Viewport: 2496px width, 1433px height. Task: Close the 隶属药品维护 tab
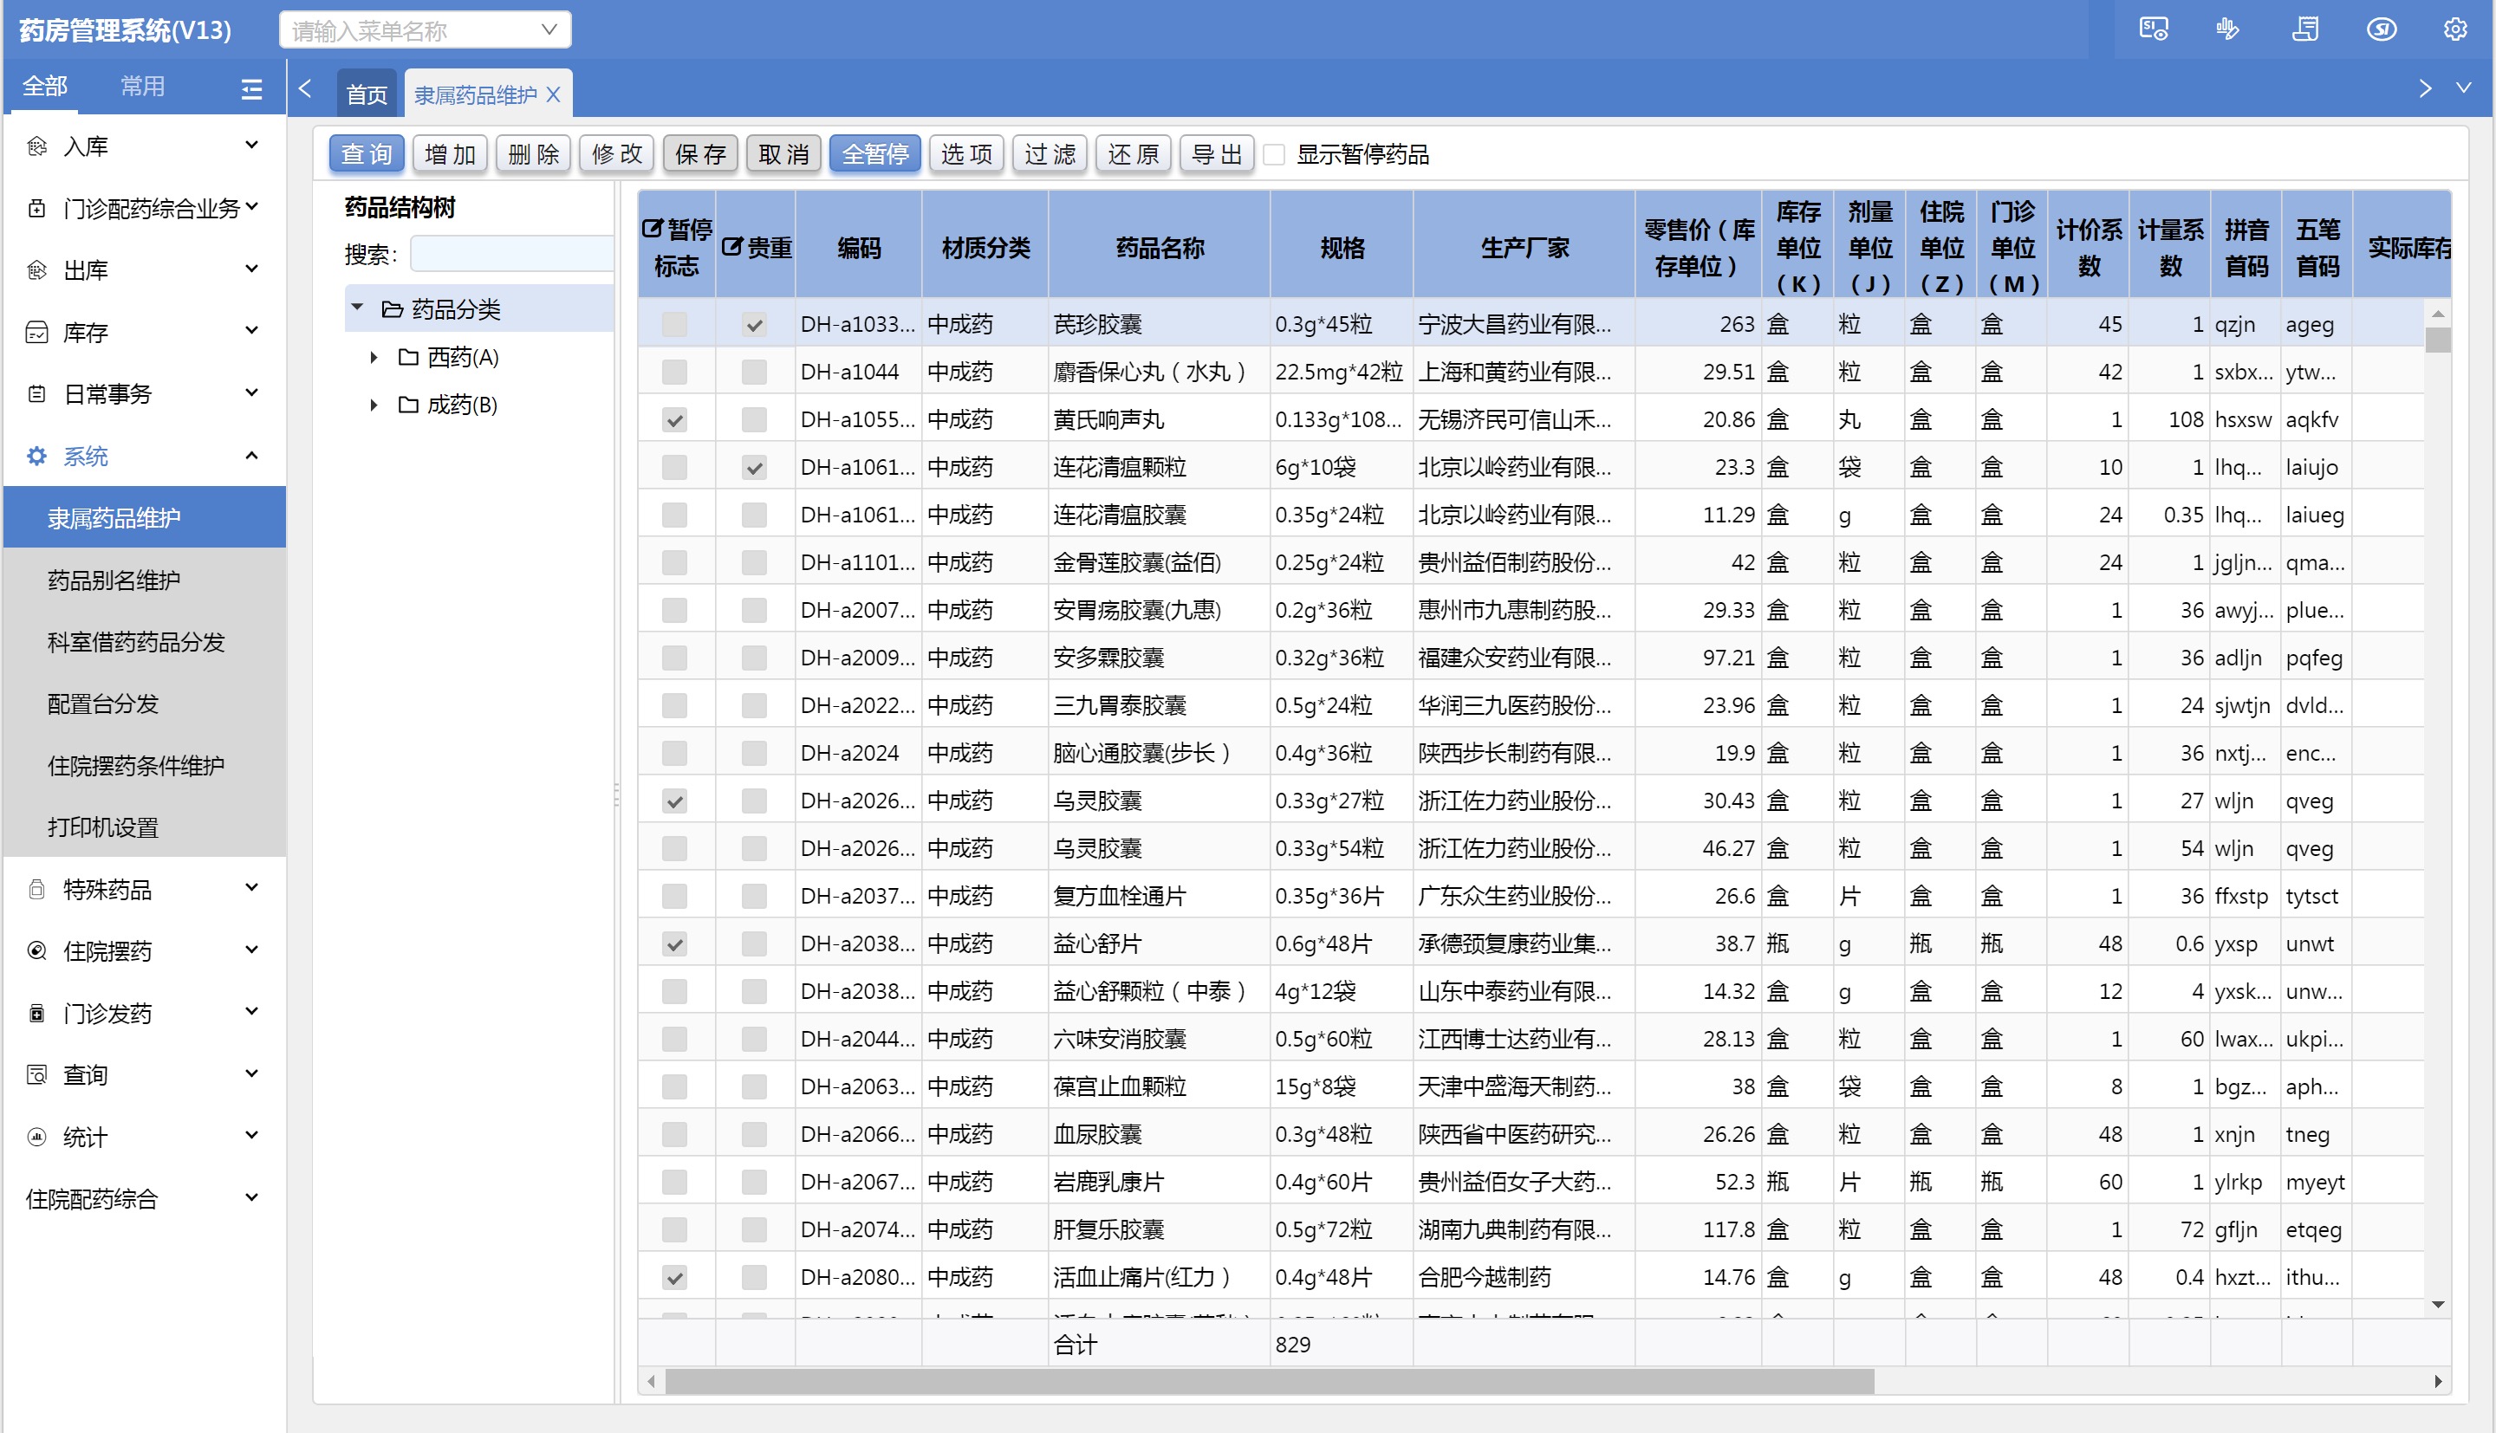(x=553, y=94)
